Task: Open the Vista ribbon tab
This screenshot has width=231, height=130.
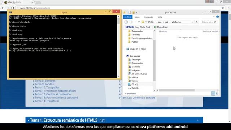Action: [160, 17]
